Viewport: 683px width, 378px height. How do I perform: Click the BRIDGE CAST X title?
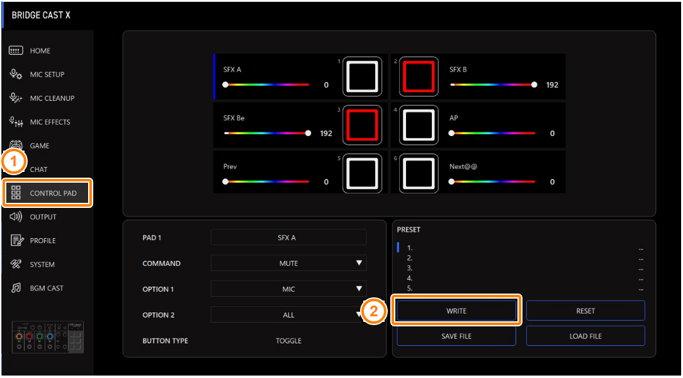pos(41,15)
